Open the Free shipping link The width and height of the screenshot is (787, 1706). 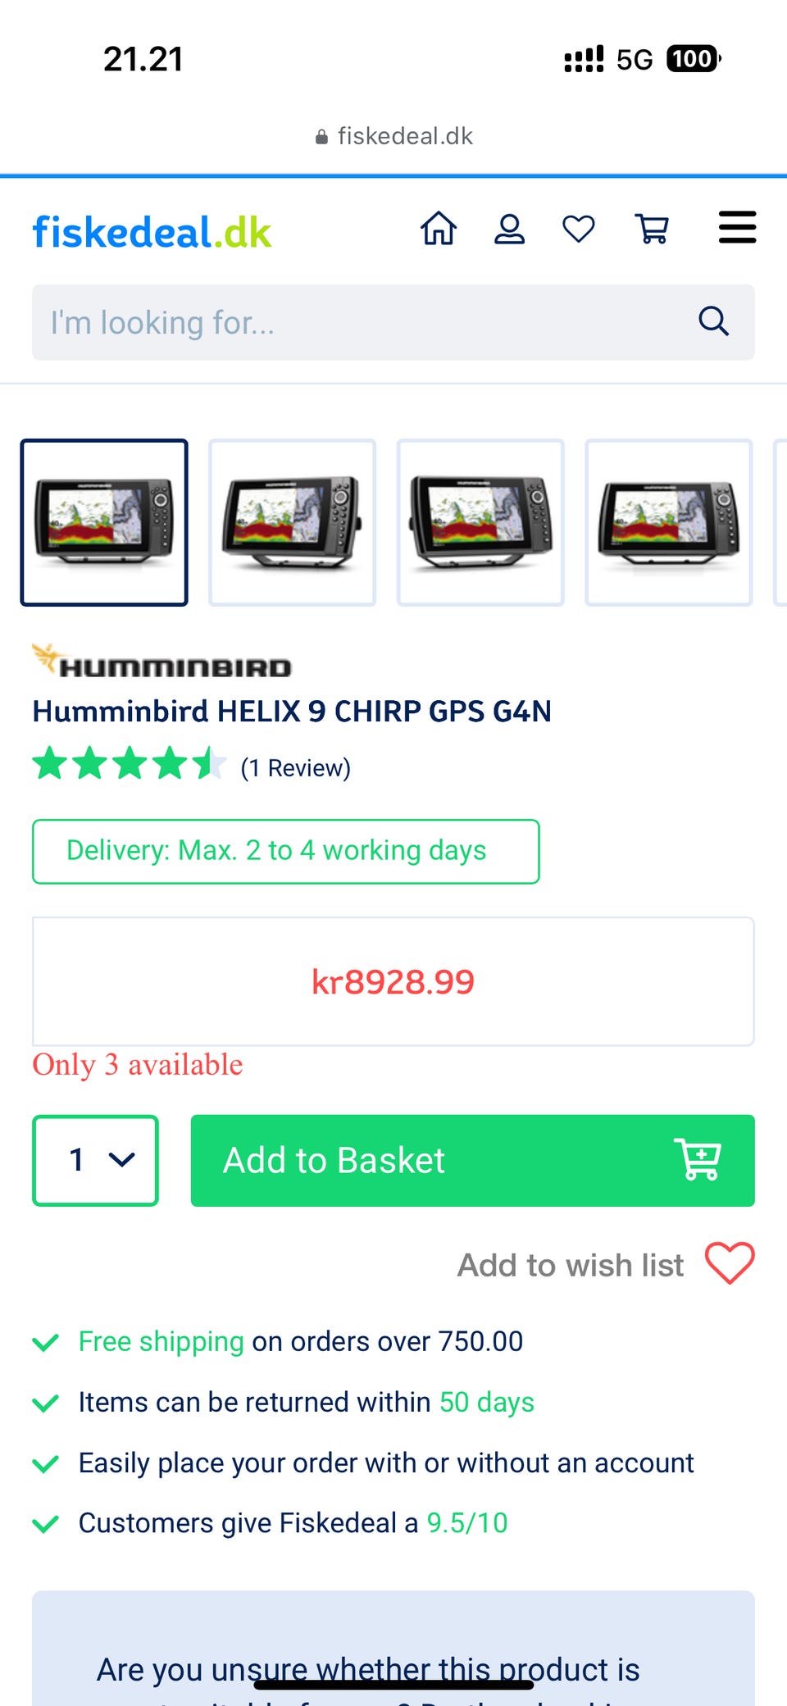click(x=161, y=1341)
